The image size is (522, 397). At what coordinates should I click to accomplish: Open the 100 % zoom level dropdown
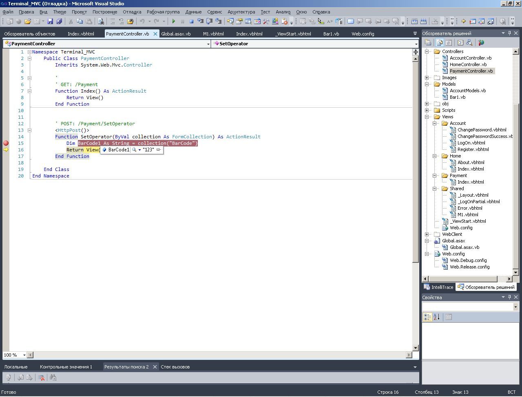24,355
